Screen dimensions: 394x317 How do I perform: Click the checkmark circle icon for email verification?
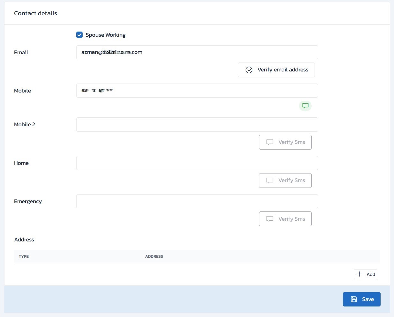pyautogui.click(x=249, y=70)
